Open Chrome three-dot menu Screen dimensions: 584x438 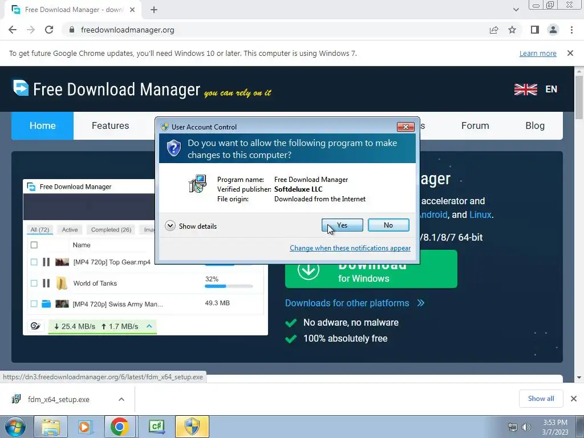pyautogui.click(x=571, y=30)
